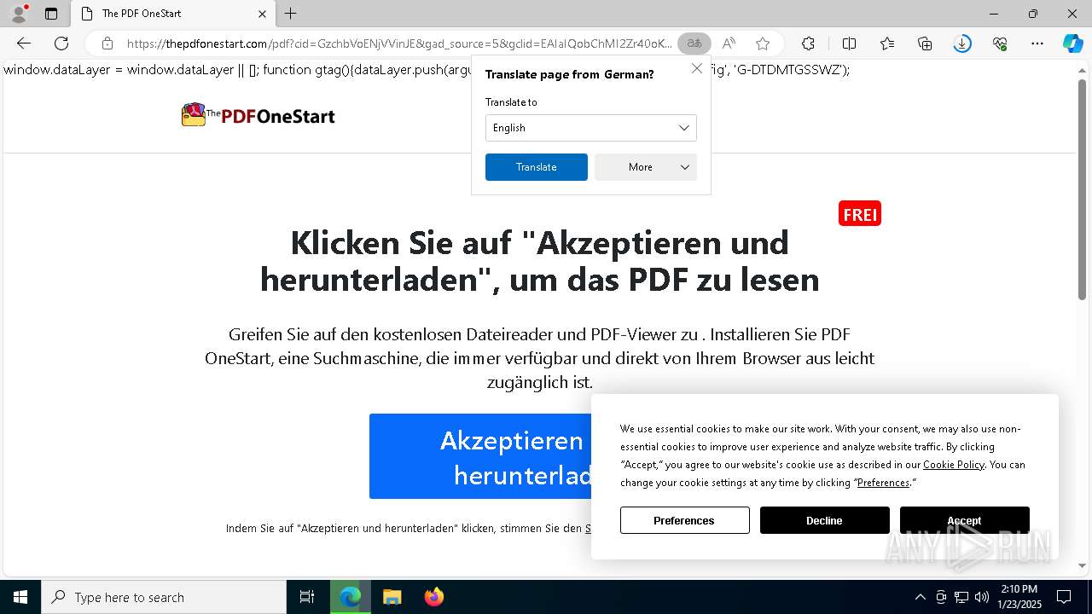1092x614 pixels.
Task: Open Downloads icon
Action: tap(962, 43)
